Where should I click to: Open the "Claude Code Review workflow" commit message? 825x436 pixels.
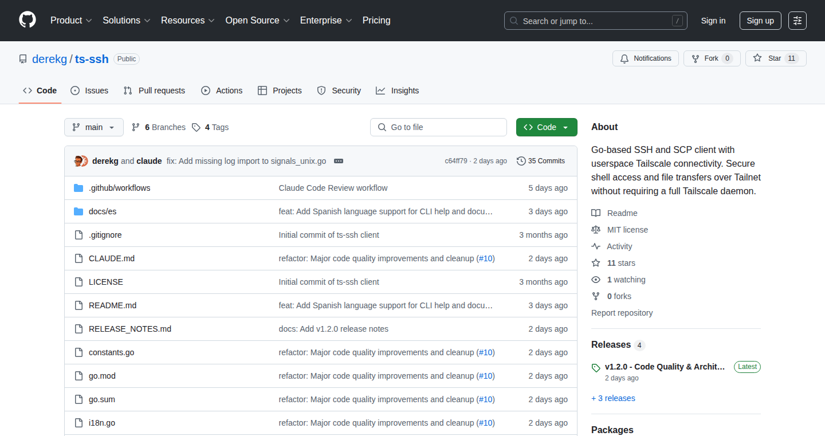(x=333, y=188)
